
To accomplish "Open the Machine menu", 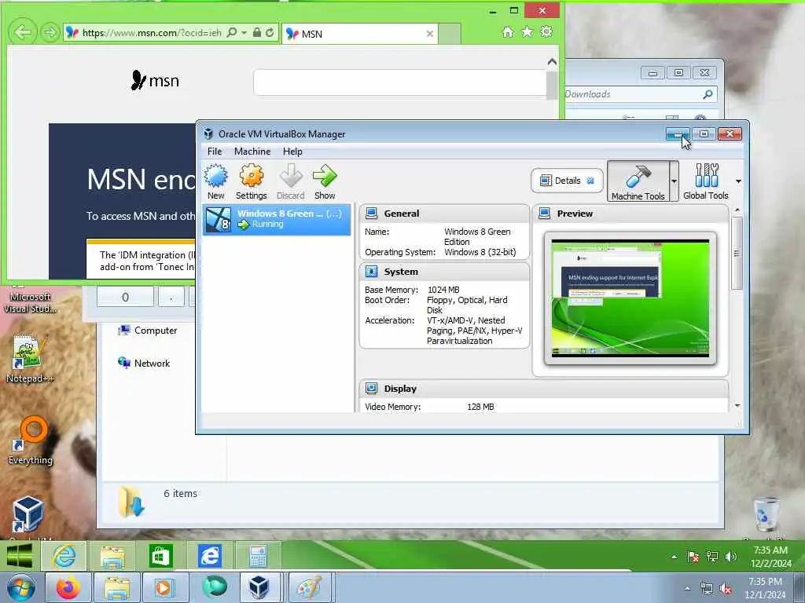I will (252, 152).
